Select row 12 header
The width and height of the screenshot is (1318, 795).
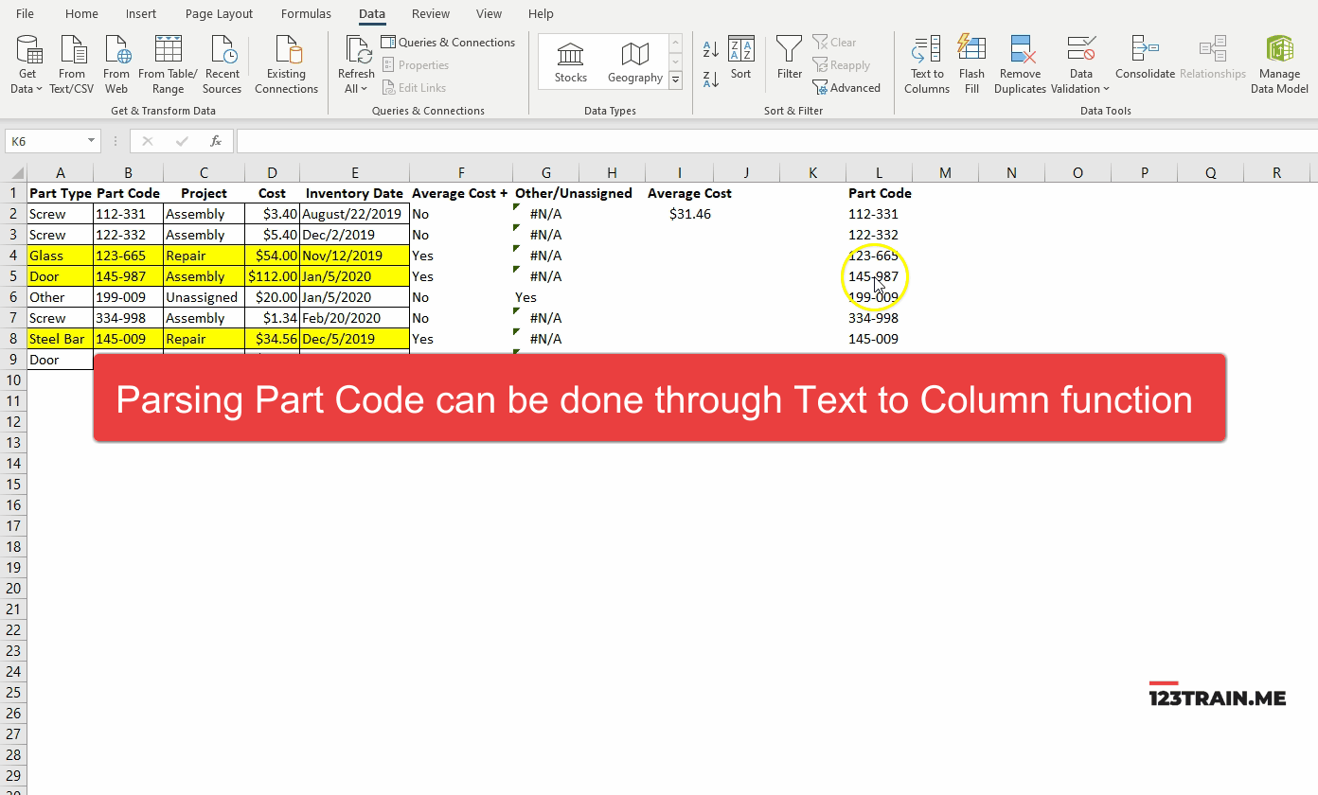[x=13, y=421]
